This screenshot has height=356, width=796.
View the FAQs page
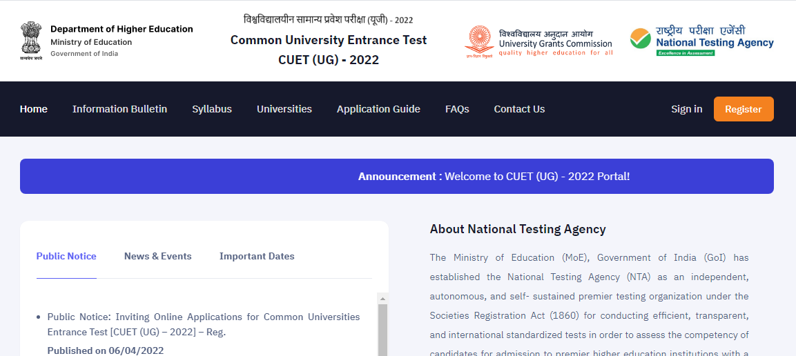point(458,109)
